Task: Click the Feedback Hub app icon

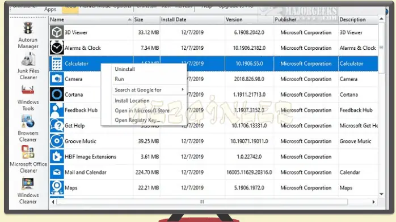Action: click(x=57, y=110)
